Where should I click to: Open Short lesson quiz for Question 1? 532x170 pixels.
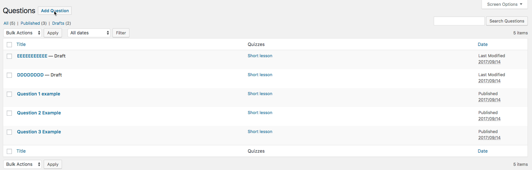pos(260,94)
